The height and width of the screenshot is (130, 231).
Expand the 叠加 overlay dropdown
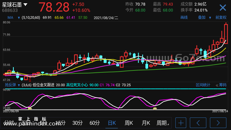[210, 18]
